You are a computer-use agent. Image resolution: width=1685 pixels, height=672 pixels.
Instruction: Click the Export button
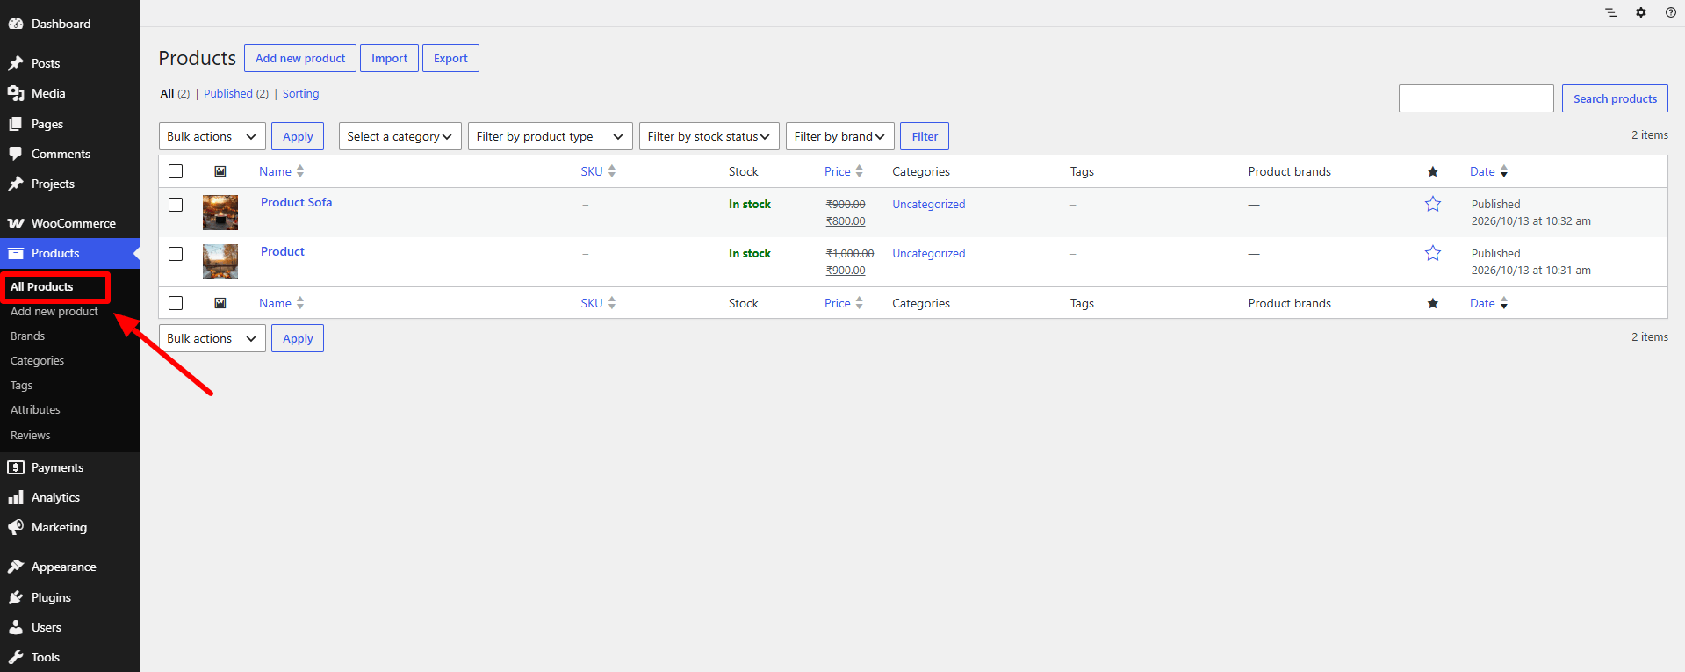tap(450, 58)
